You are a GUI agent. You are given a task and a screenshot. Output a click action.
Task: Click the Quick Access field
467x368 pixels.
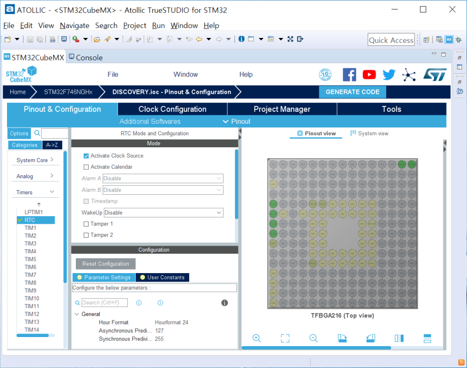(x=391, y=39)
